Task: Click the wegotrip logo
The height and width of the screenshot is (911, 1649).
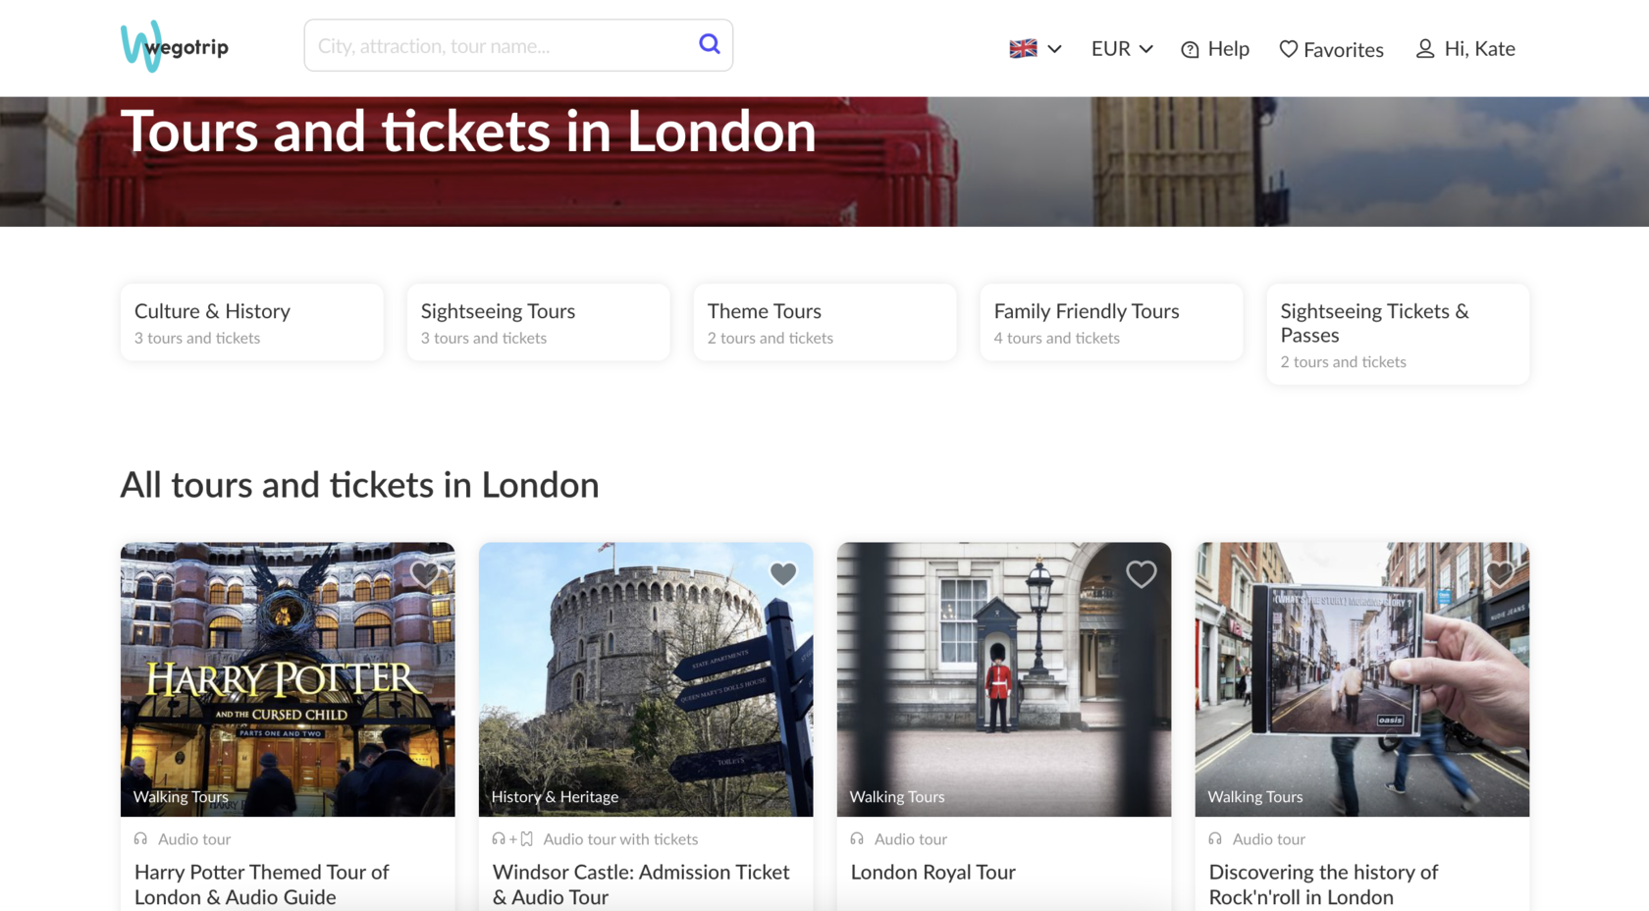Action: (x=175, y=46)
